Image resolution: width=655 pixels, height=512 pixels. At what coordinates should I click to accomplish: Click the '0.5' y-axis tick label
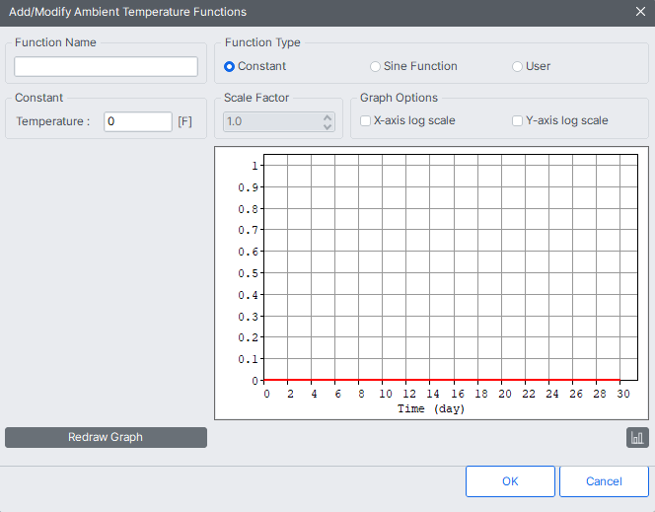pyautogui.click(x=249, y=273)
